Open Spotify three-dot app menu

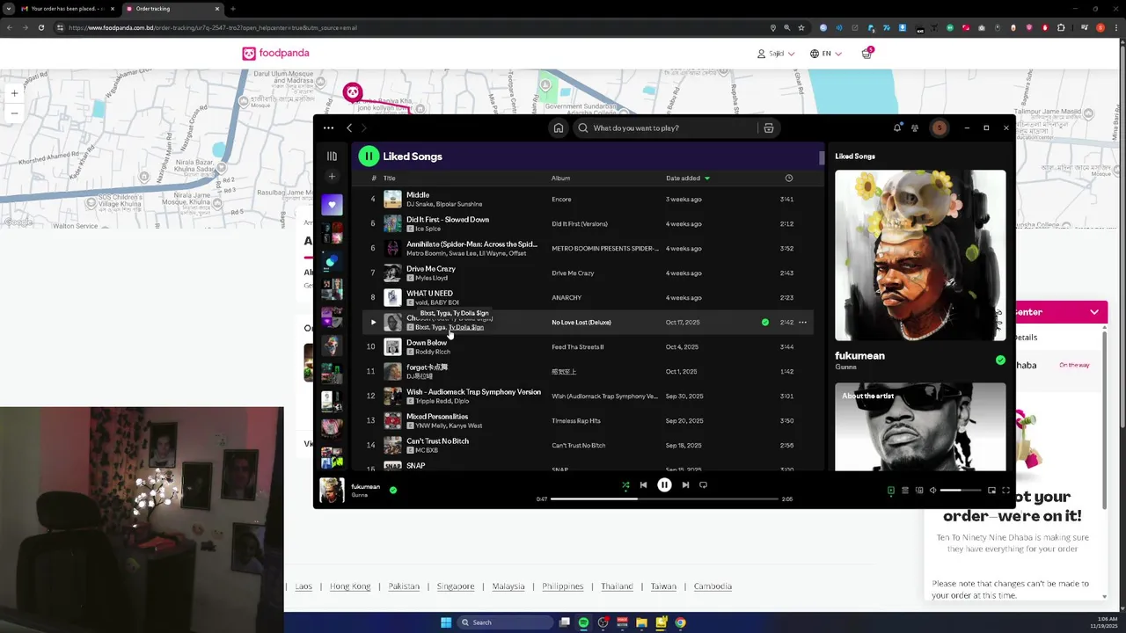(328, 128)
